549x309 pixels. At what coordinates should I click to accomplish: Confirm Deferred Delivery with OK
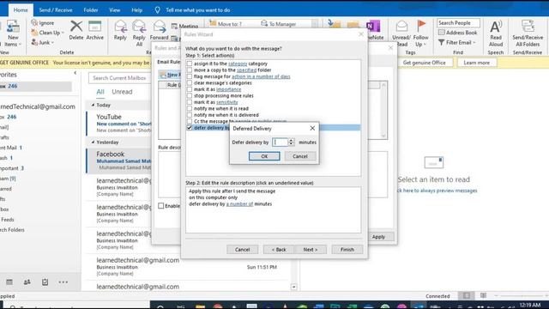point(264,156)
